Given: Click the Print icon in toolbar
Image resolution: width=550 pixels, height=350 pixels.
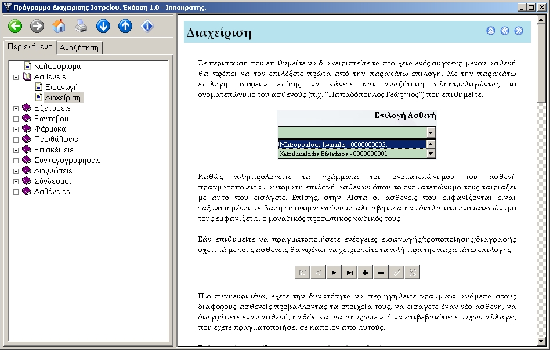Looking at the screenshot, I should (81, 26).
